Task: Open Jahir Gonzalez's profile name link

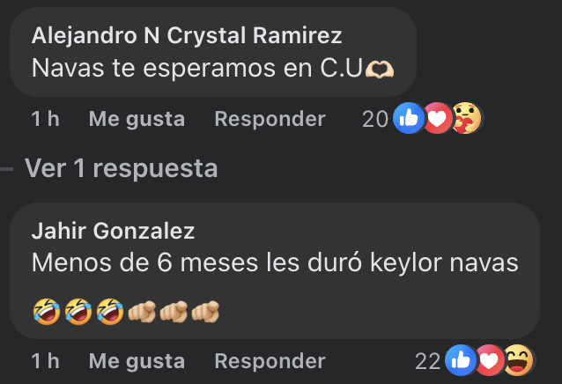Action: coord(113,231)
